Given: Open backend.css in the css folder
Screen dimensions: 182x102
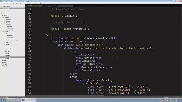Looking at the screenshot, I should click(10, 35).
